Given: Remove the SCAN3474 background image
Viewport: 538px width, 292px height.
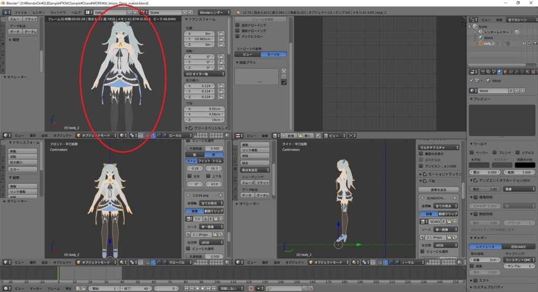Looking at the screenshot, I should (x=454, y=198).
